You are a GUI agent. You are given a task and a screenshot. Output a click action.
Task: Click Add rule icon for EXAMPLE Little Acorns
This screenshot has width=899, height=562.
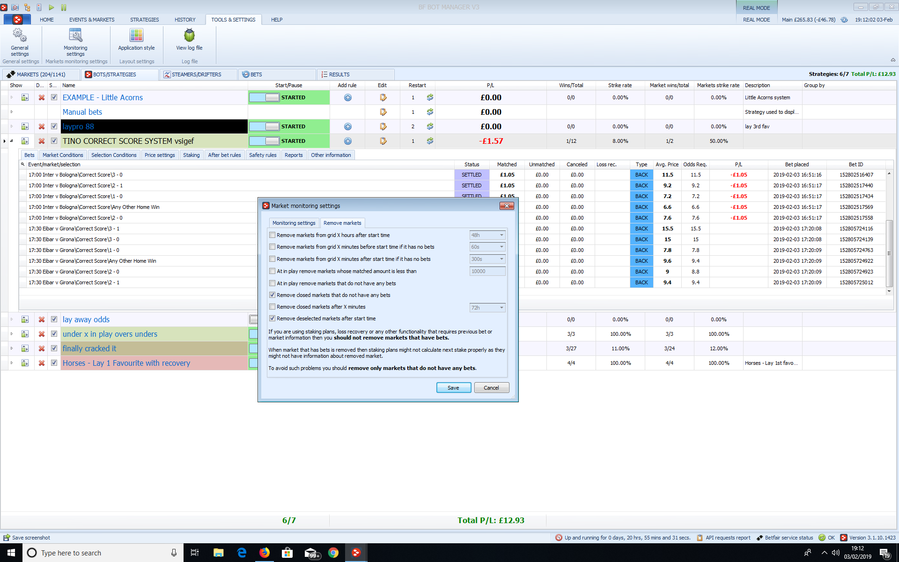[348, 97]
